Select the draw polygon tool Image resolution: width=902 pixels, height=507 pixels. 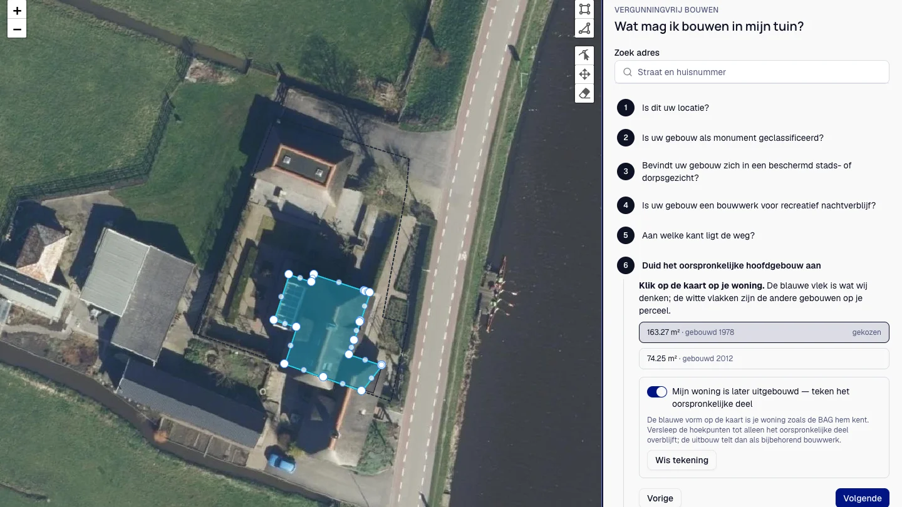click(584, 28)
